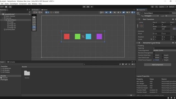Select EventSystem in Hierarchy
This screenshot has width=176, height=99.
(x=10, y=29)
